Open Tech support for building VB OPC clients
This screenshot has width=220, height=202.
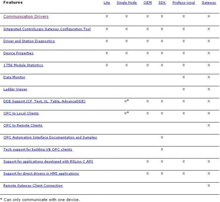coord(38,150)
